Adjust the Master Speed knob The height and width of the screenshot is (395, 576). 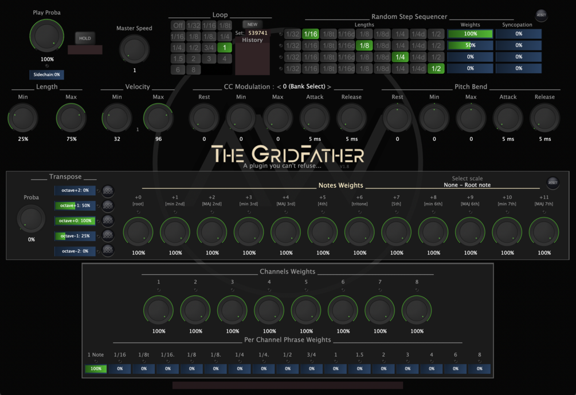pyautogui.click(x=134, y=49)
